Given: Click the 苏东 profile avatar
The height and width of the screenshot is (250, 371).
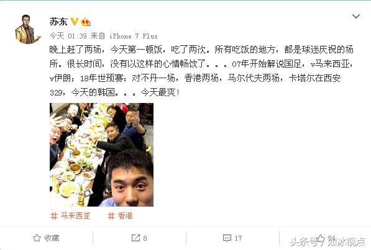Looking at the screenshot, I should [28, 29].
